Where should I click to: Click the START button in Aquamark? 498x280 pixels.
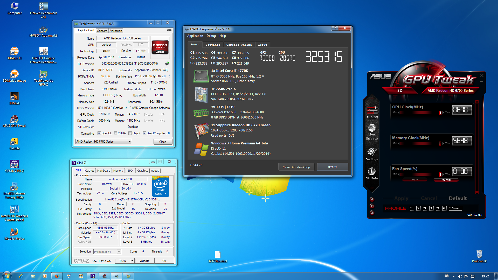[333, 167]
